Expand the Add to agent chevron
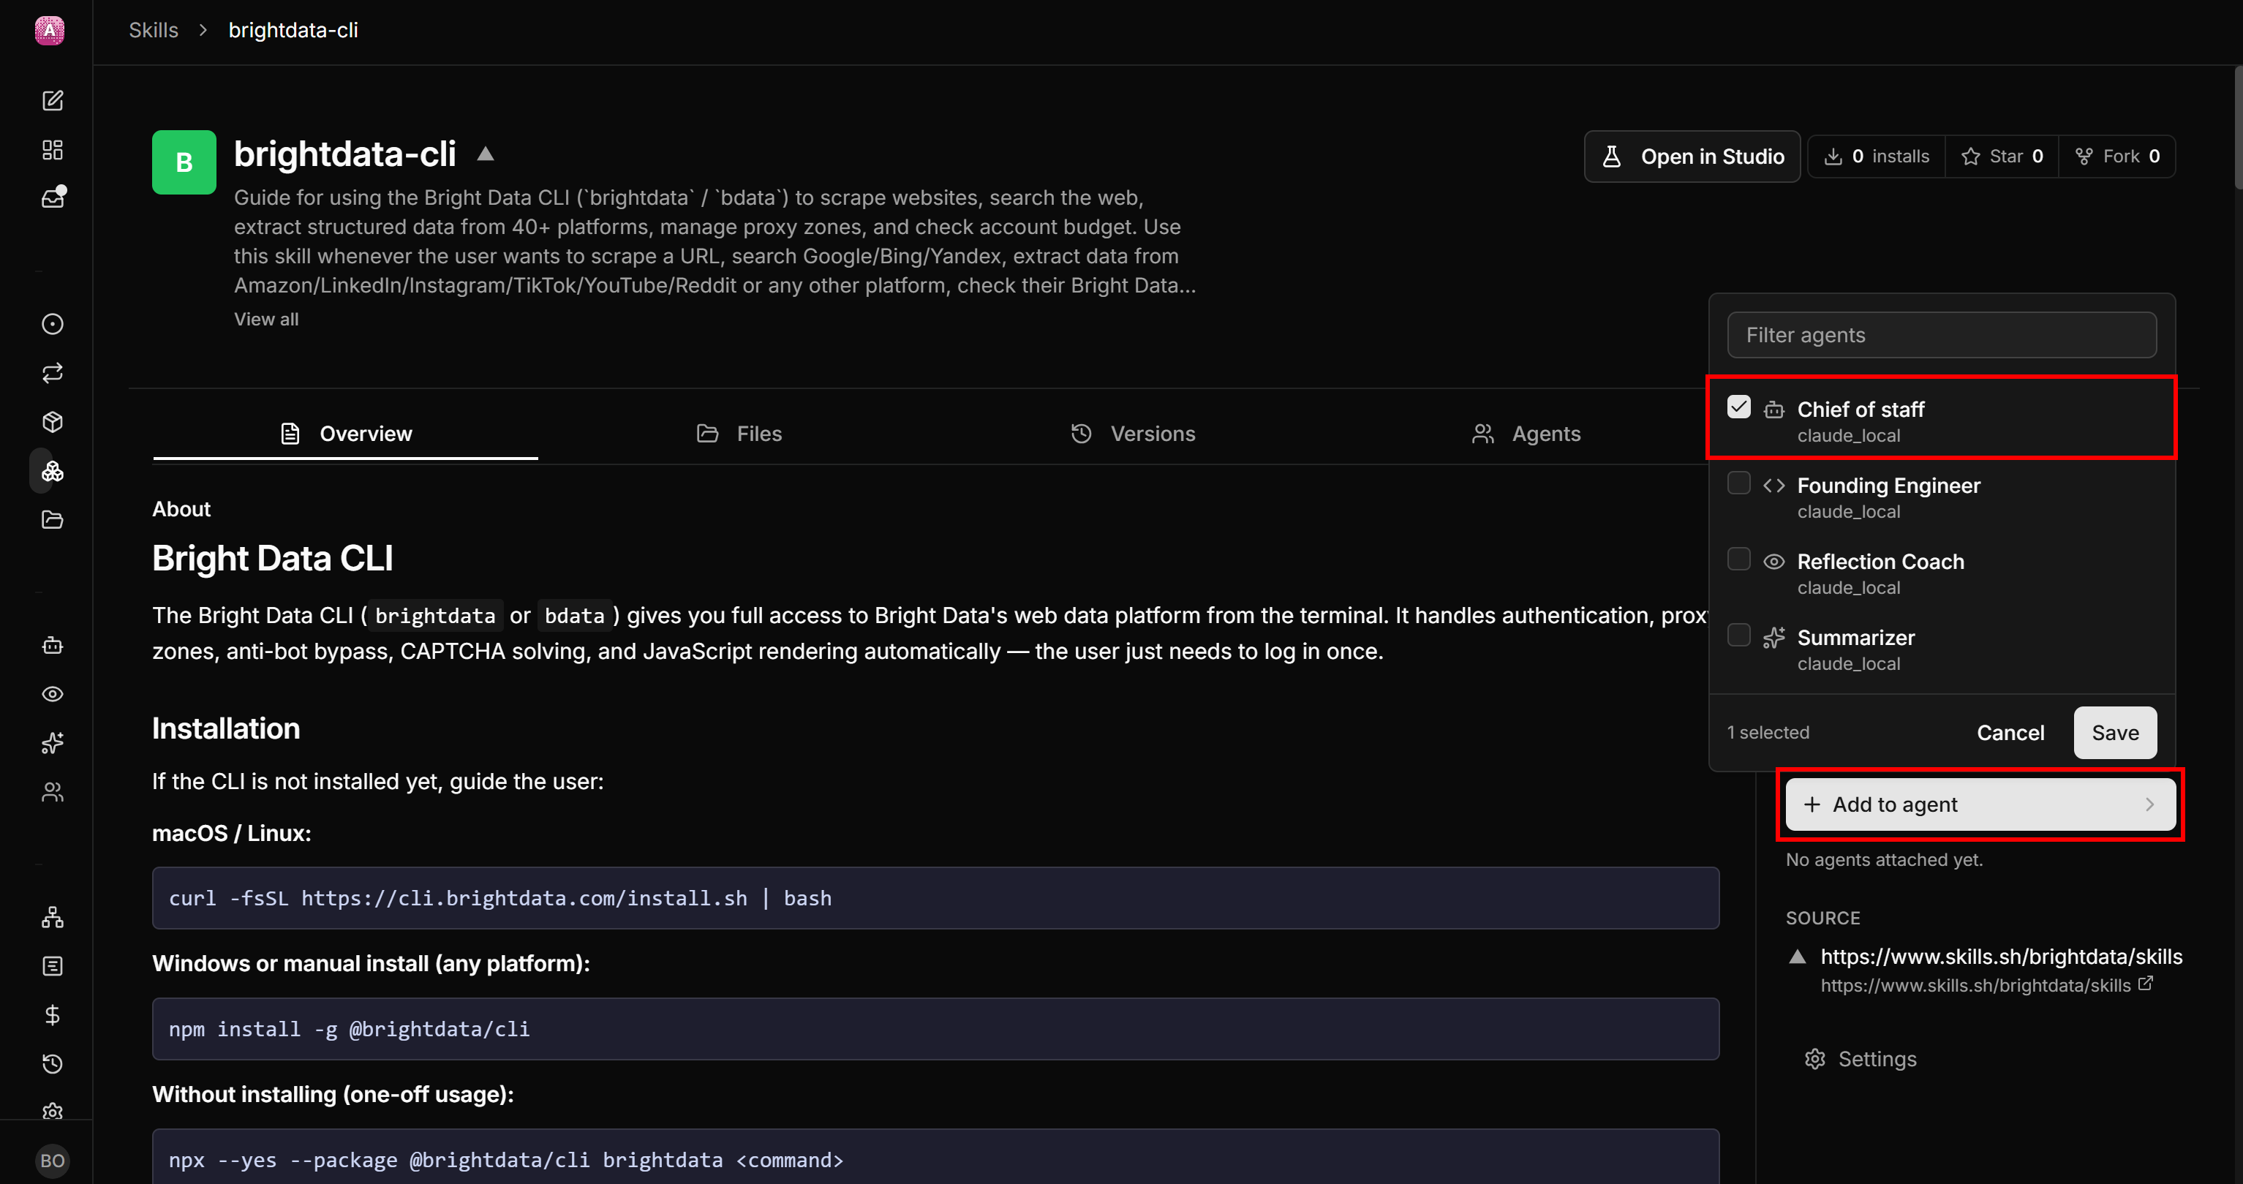This screenshot has height=1184, width=2243. (2150, 804)
